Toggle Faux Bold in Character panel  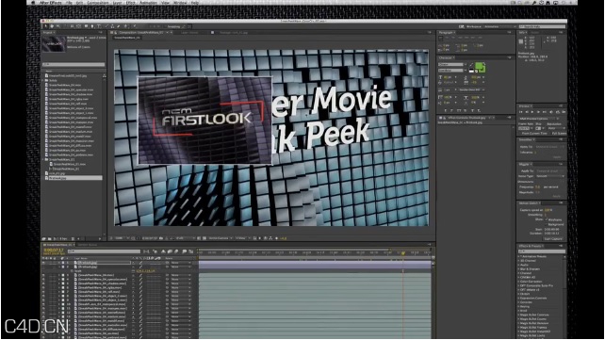[446, 110]
